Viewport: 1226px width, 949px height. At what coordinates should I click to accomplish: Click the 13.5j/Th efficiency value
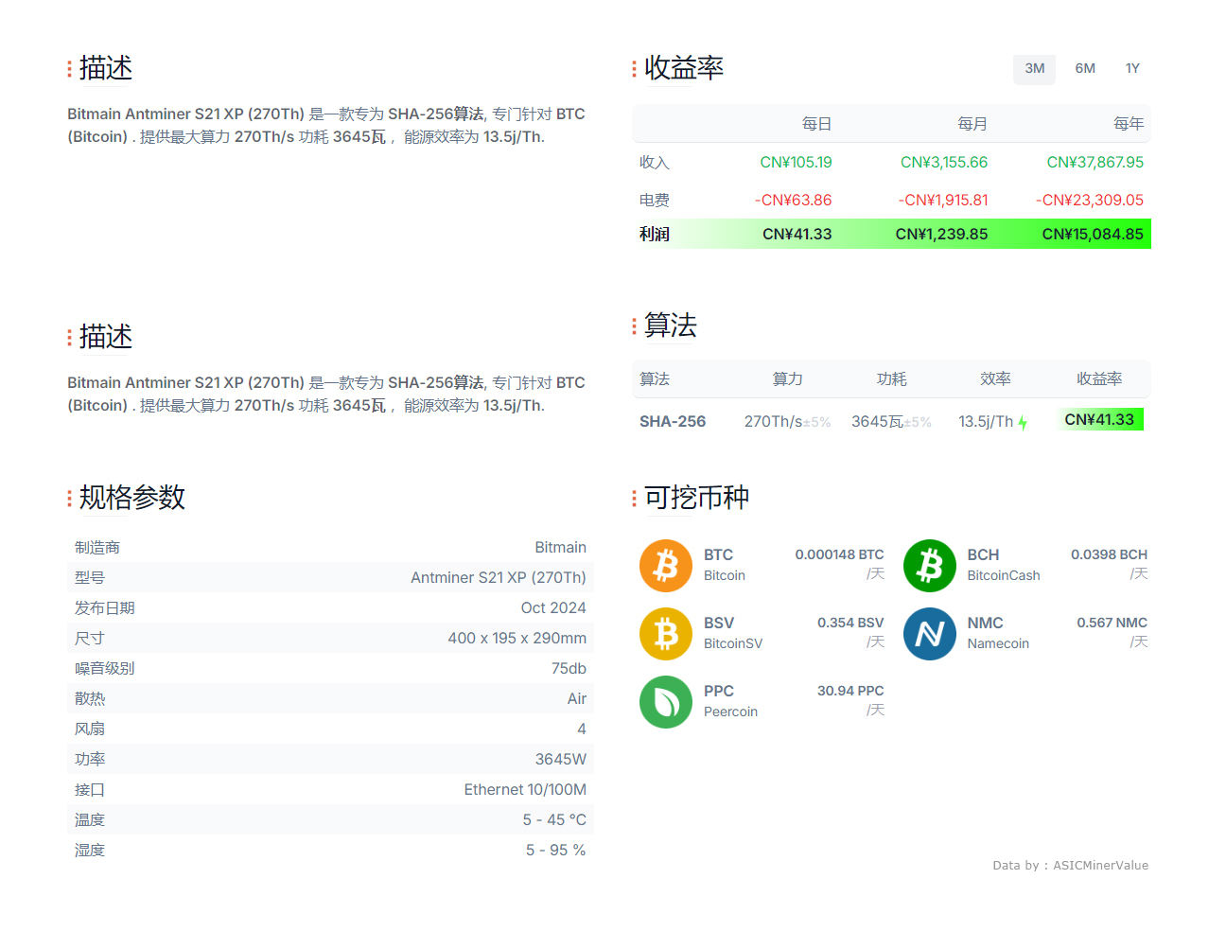pyautogui.click(x=986, y=422)
